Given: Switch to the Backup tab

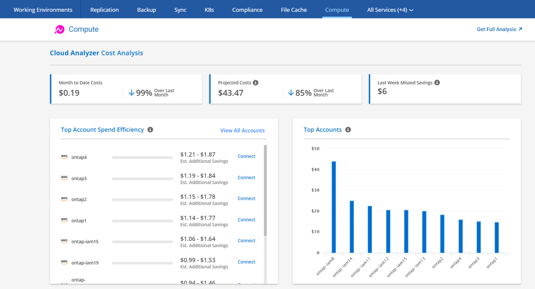Looking at the screenshot, I should [147, 10].
